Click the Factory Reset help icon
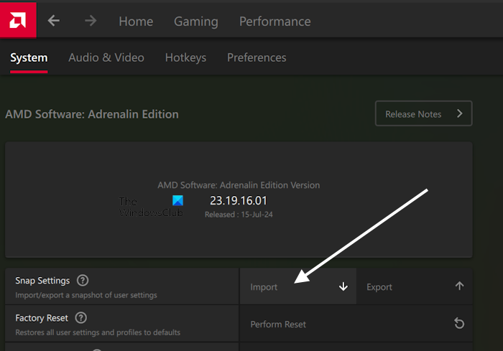 click(81, 317)
